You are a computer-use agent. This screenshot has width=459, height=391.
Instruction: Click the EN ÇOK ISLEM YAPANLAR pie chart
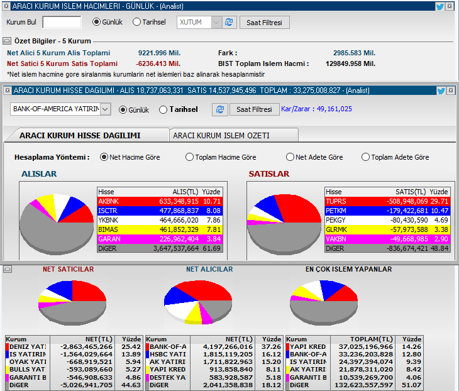tap(324, 303)
